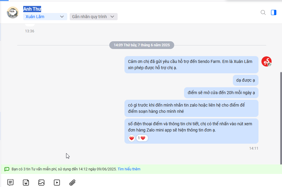Toggle the right info side panel
The height and width of the screenshot is (187, 282).
coord(274,12)
